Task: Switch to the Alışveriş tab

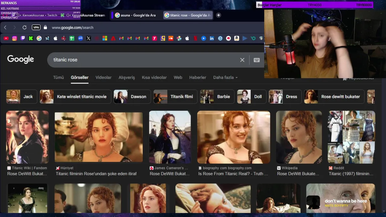Action: pos(127,77)
